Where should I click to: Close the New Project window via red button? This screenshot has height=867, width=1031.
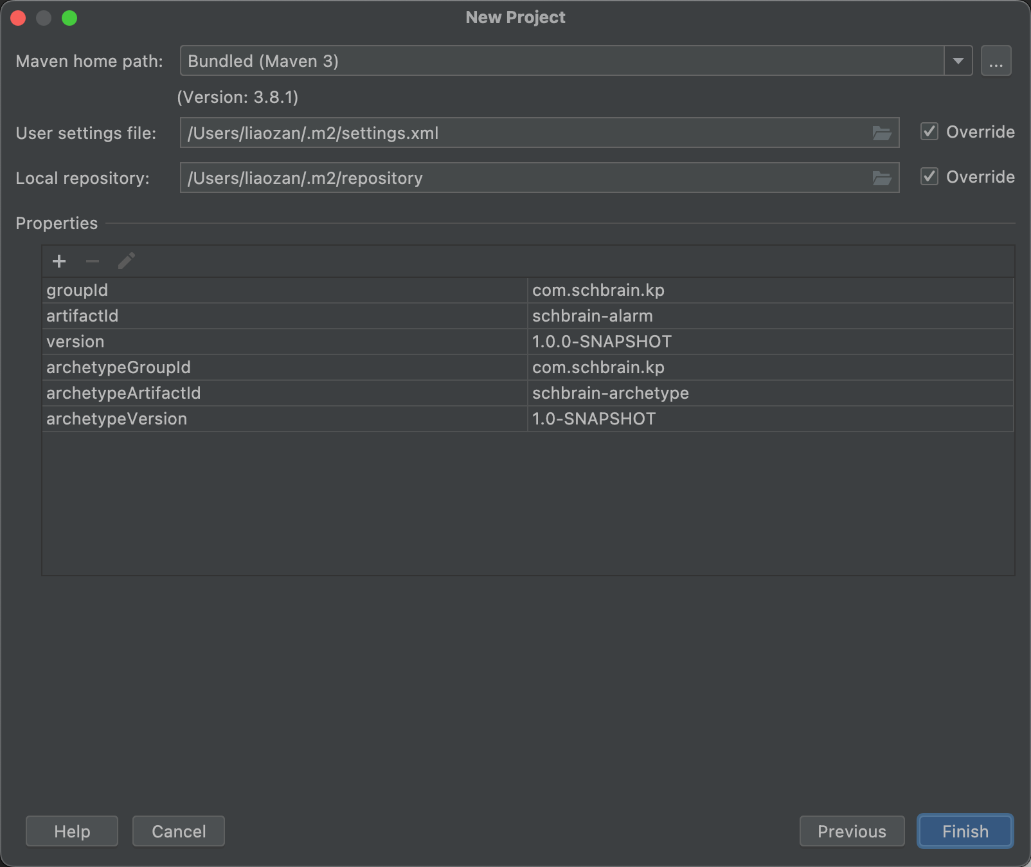click(x=18, y=18)
